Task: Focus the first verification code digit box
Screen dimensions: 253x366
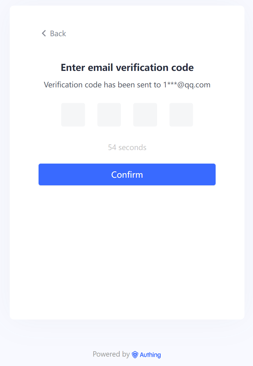Action: (73, 115)
